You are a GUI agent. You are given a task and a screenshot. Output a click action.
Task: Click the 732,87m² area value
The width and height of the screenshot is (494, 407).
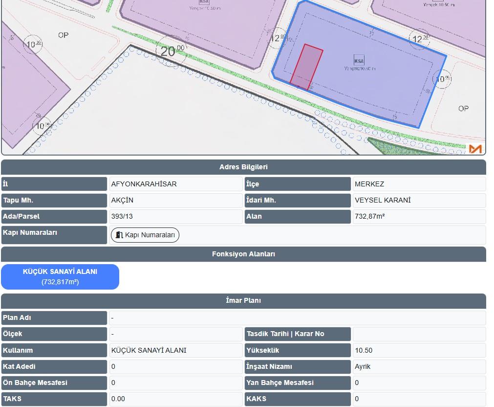[x=370, y=217]
